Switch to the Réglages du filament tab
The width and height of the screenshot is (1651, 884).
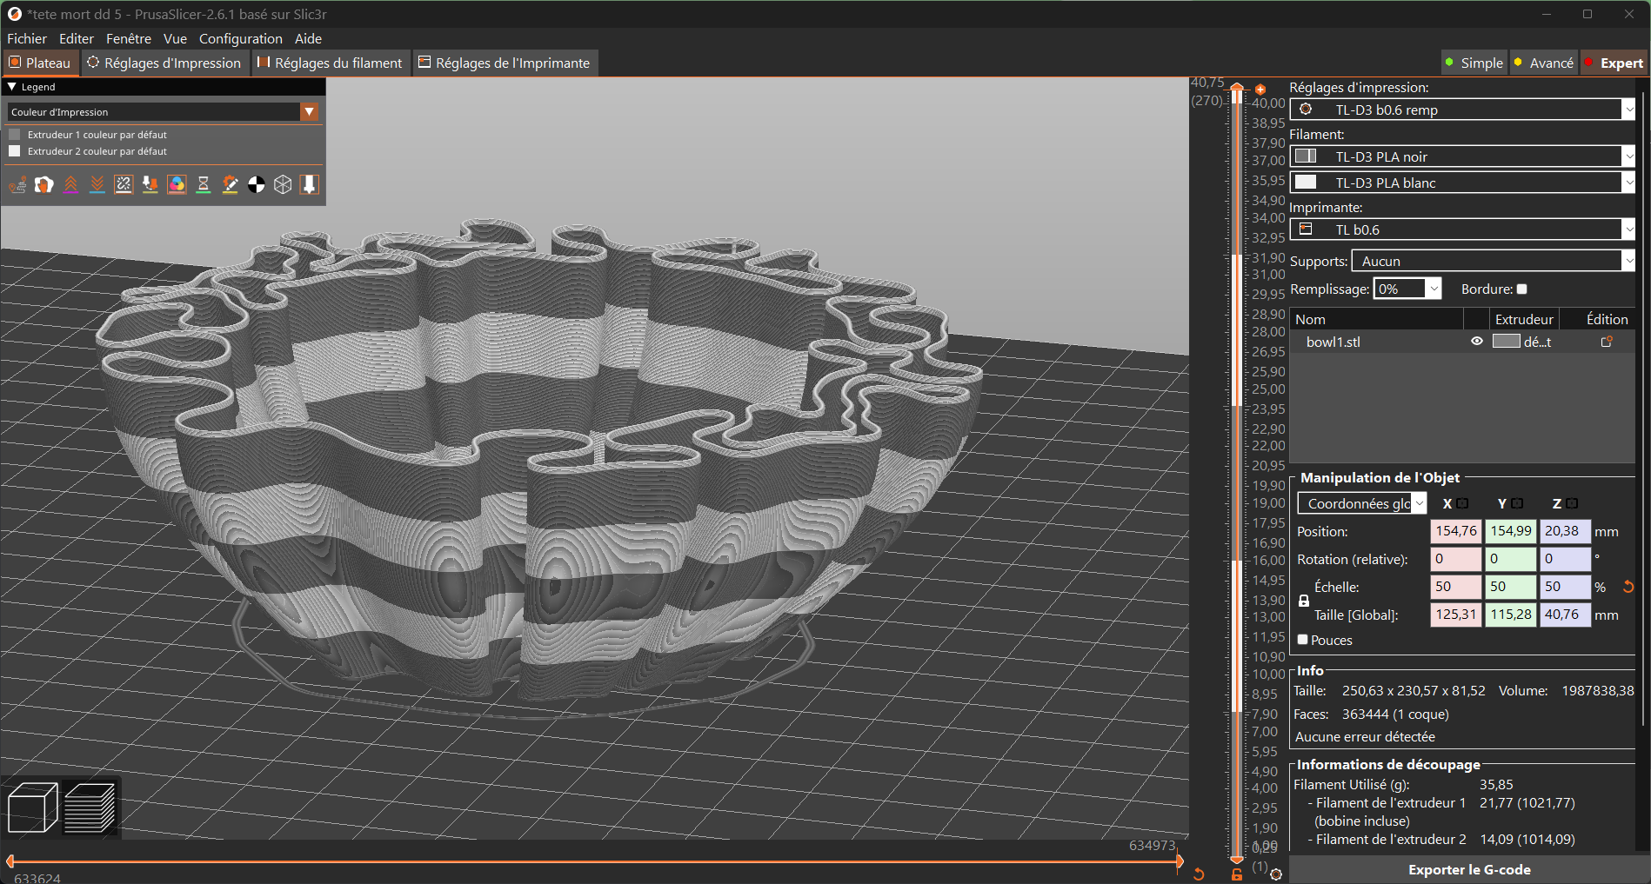[x=330, y=63]
